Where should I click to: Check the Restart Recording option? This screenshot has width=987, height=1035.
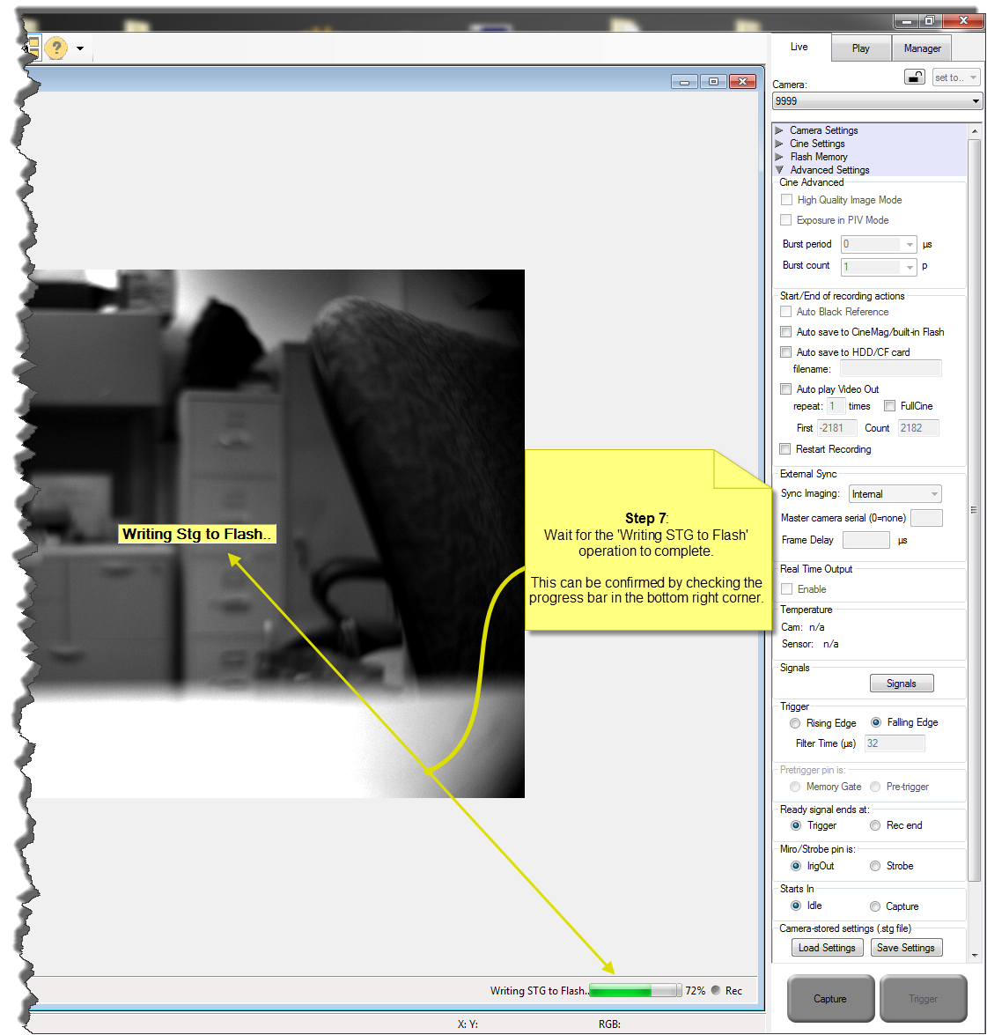(x=784, y=449)
